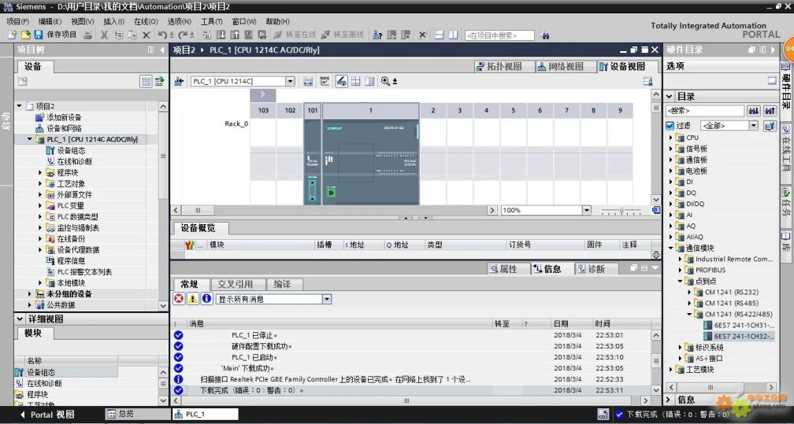Click the warning filter icon in messages panel
This screenshot has width=794, height=424.
pyautogui.click(x=192, y=299)
